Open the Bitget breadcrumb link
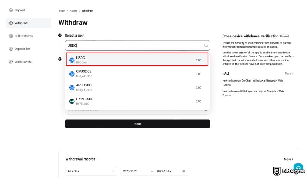 coord(62,11)
